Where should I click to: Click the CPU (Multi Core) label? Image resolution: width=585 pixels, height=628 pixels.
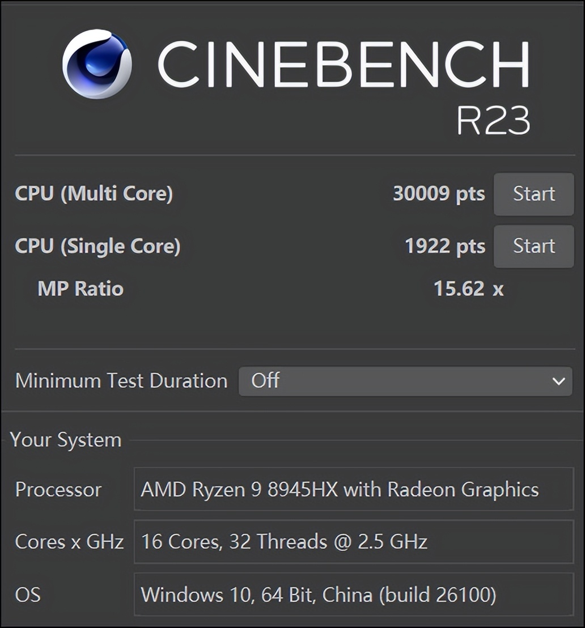click(94, 194)
